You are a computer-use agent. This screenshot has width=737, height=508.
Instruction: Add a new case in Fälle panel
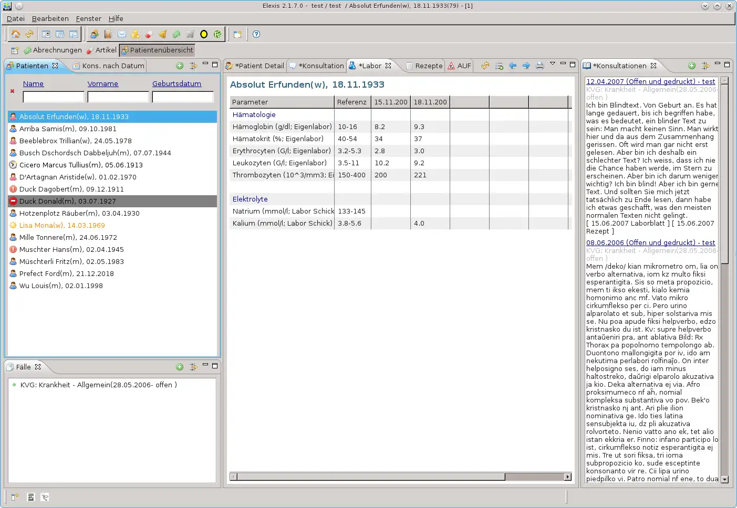(180, 367)
